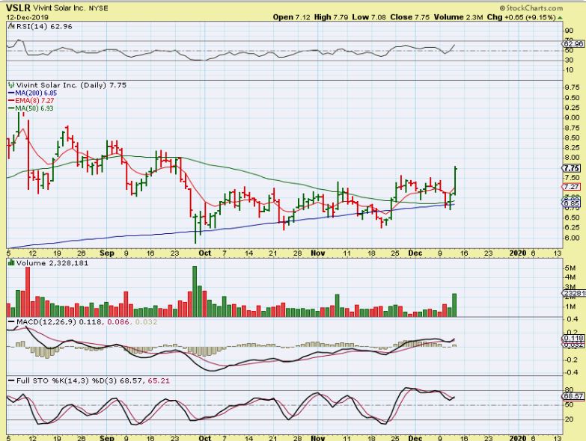Click the 7.75 price tag on right axis
The width and height of the screenshot is (586, 441).
pyautogui.click(x=573, y=168)
